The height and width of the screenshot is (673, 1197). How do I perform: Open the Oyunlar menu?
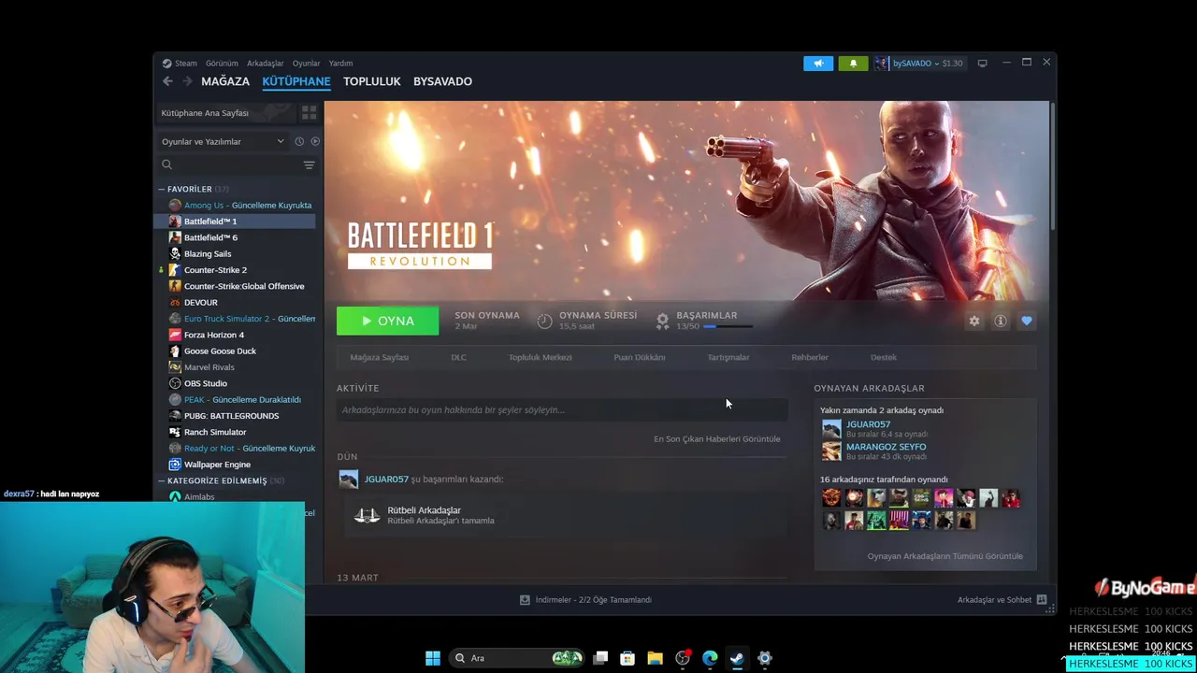point(306,64)
